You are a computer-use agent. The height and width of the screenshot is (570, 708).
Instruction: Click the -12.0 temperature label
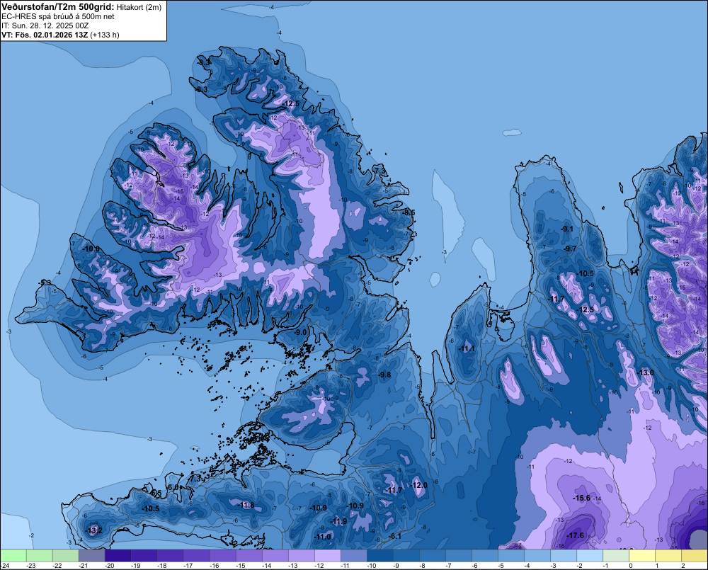(419, 485)
